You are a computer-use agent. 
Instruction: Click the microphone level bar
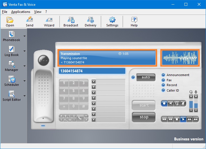coord(196,103)
